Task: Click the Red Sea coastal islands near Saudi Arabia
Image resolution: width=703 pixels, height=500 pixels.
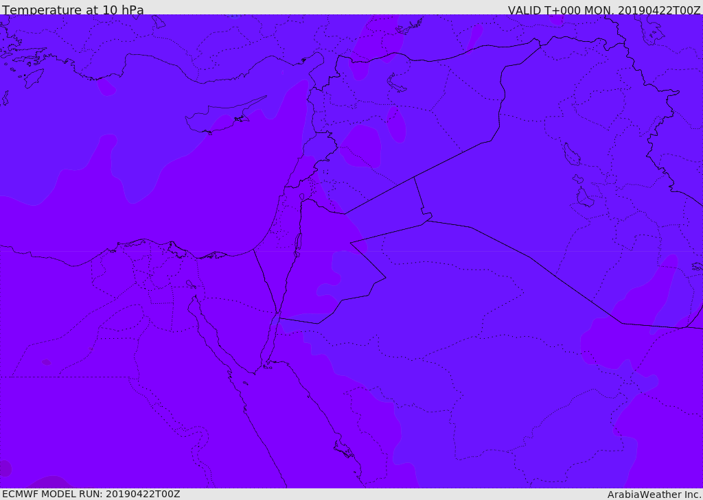Action: [x=344, y=449]
